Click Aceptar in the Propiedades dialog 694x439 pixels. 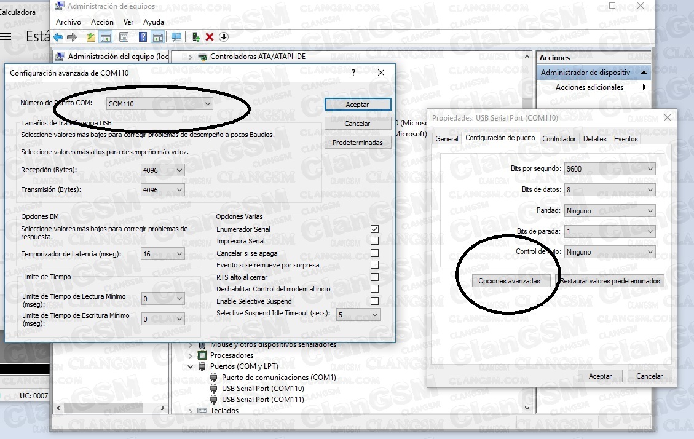click(x=600, y=376)
